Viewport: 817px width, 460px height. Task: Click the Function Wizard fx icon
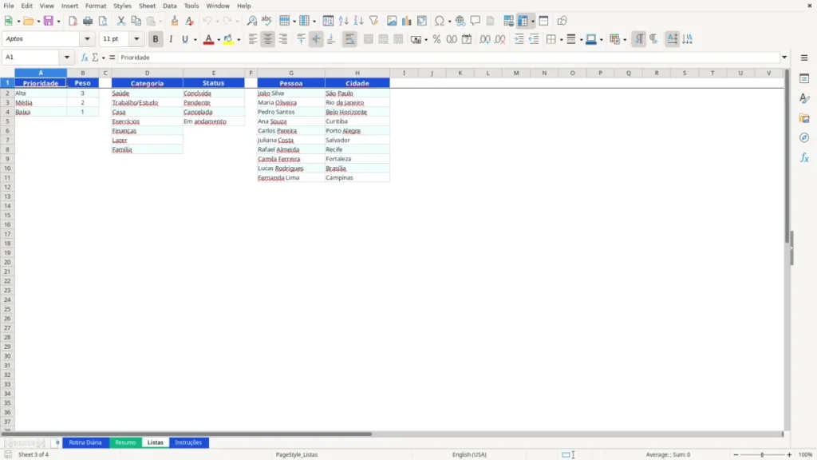(x=85, y=57)
